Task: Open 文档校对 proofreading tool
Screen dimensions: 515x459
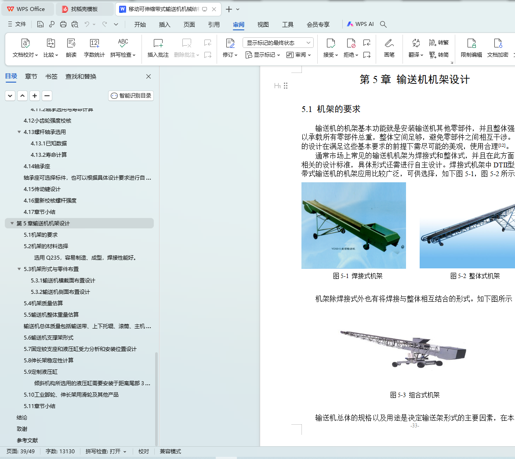Action: click(x=25, y=48)
